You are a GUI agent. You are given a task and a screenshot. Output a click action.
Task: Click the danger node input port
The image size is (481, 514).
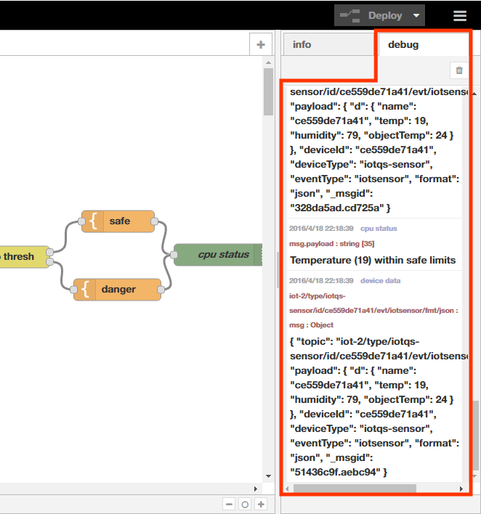click(73, 290)
